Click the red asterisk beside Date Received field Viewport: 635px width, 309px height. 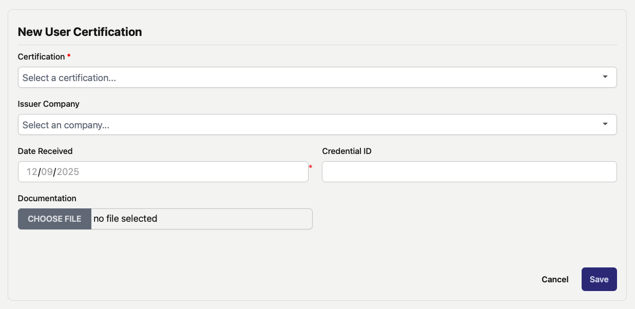click(310, 167)
